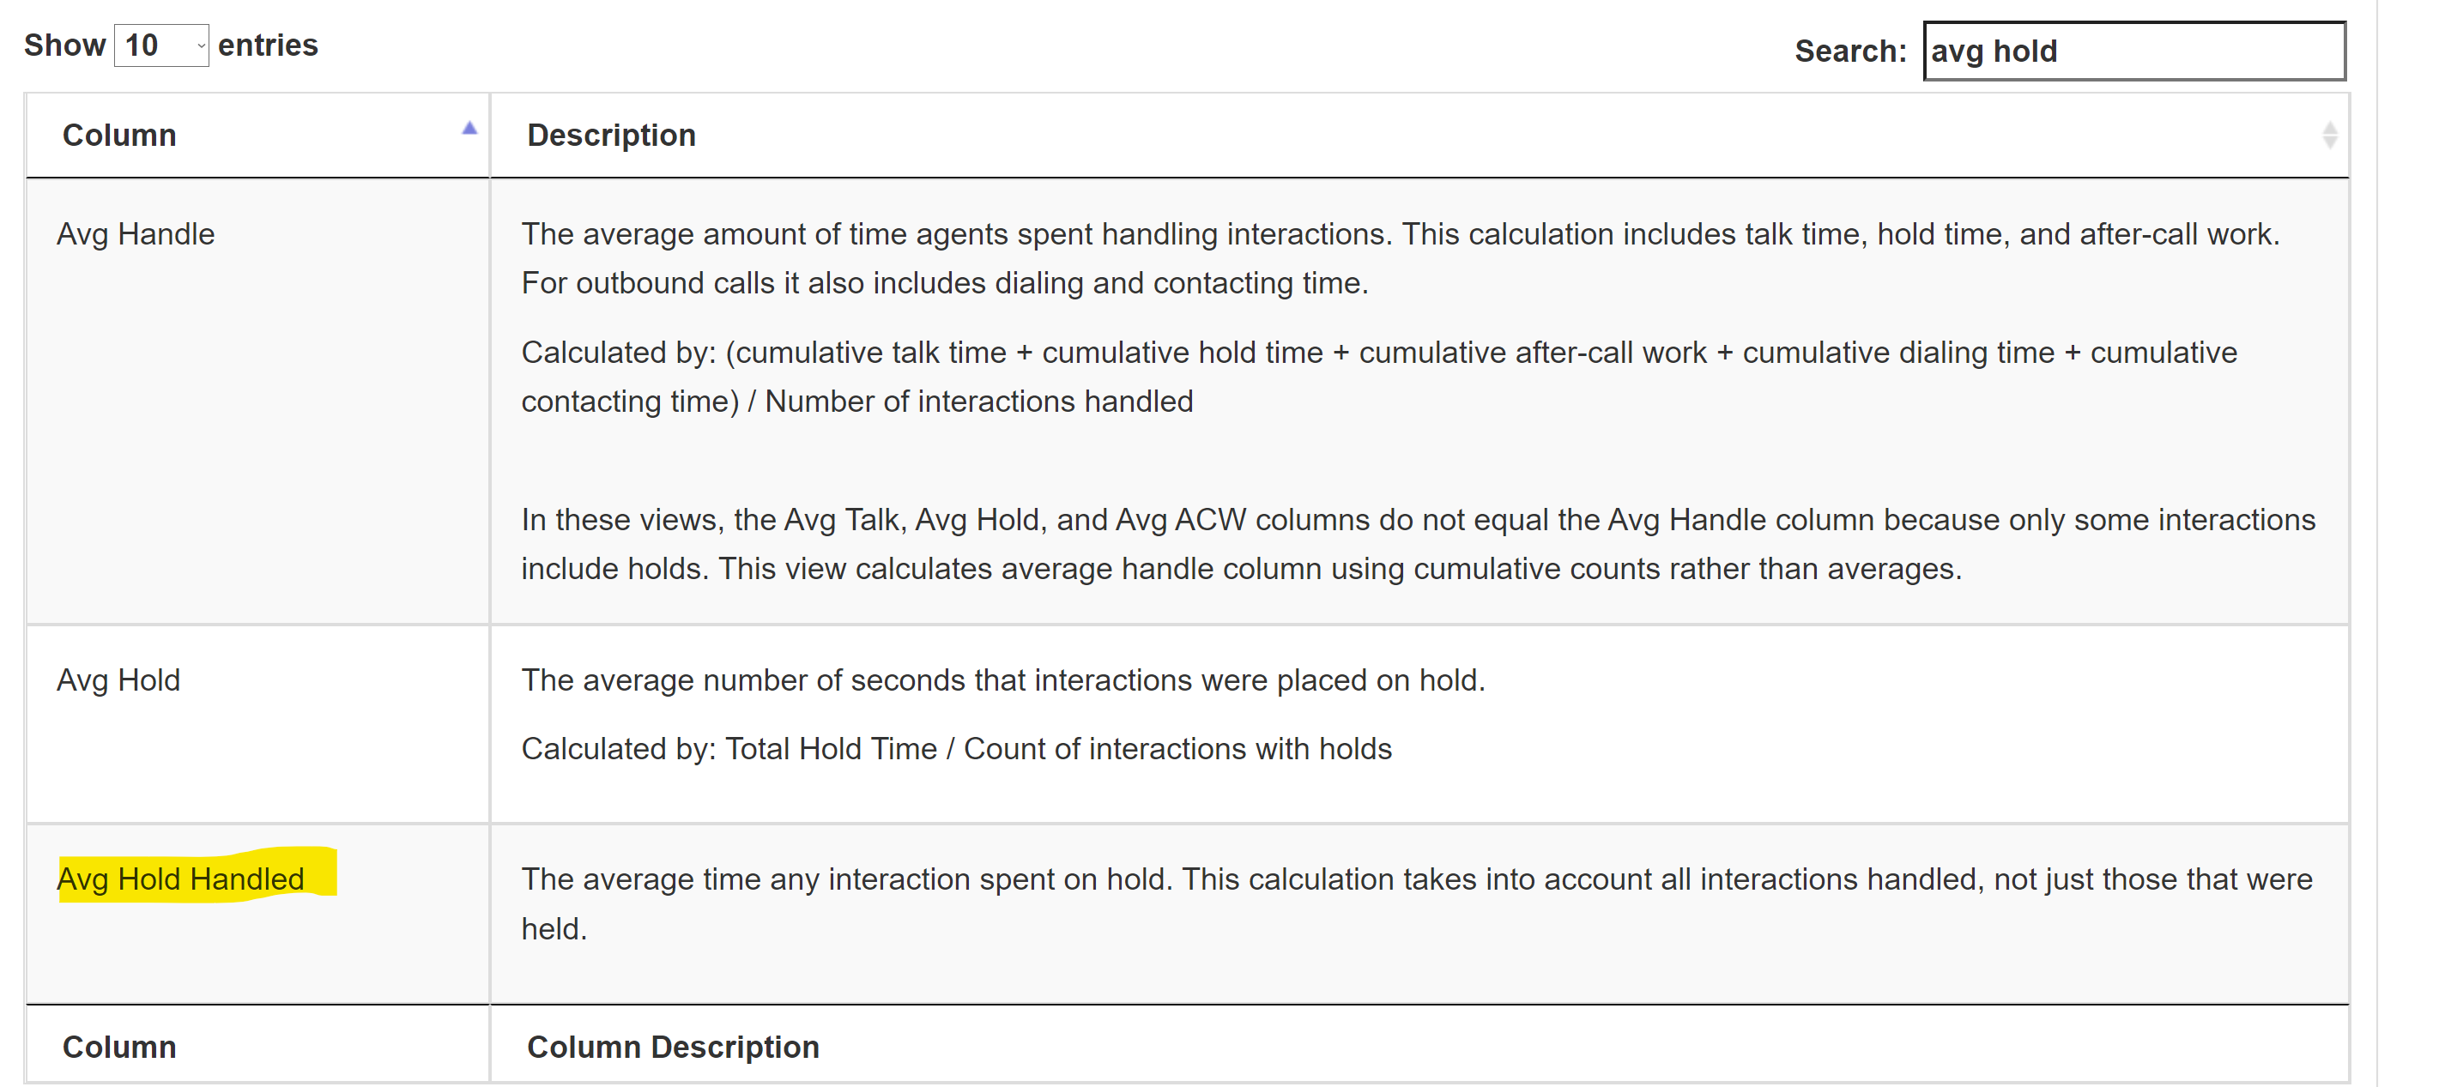This screenshot has width=2457, height=1087.
Task: Click the highlighted Avg Hold Handled cell
Action: (181, 879)
